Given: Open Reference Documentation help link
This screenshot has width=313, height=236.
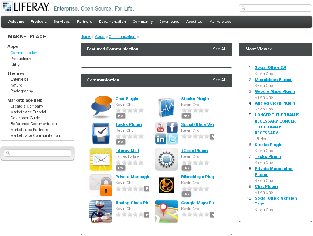Looking at the screenshot, I should click(34, 124).
